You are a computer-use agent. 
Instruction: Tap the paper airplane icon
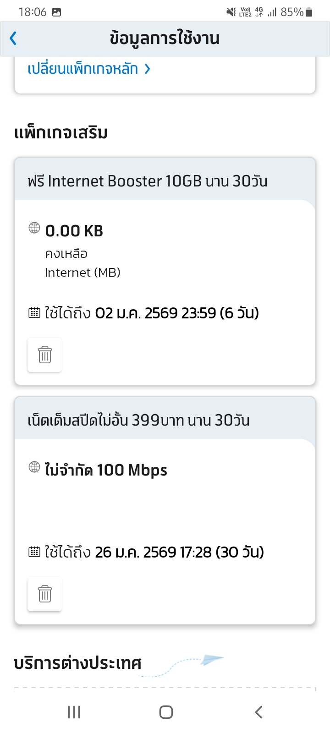pyautogui.click(x=212, y=660)
